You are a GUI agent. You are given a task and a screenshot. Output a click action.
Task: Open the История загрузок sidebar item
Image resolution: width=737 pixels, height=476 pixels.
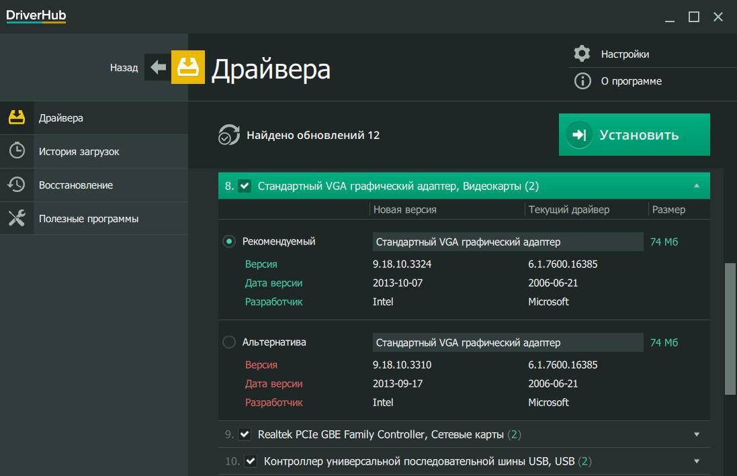tap(79, 152)
